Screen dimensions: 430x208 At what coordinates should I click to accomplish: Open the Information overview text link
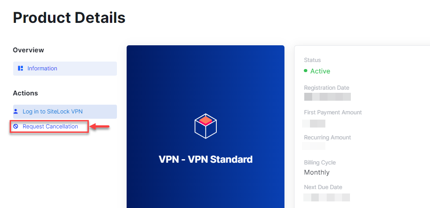tap(42, 69)
